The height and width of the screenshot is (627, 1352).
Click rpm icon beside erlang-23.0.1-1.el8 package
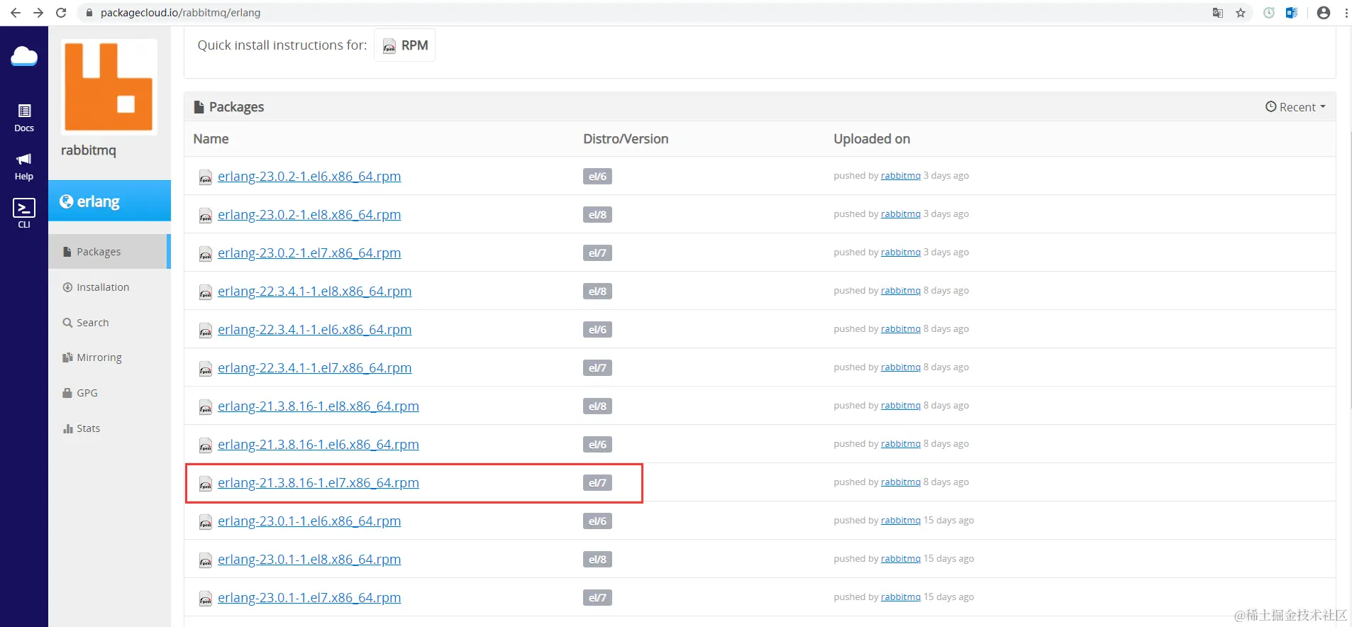pos(206,560)
